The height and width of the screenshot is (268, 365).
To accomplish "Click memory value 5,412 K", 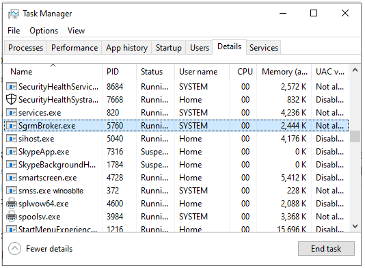I will tap(293, 178).
